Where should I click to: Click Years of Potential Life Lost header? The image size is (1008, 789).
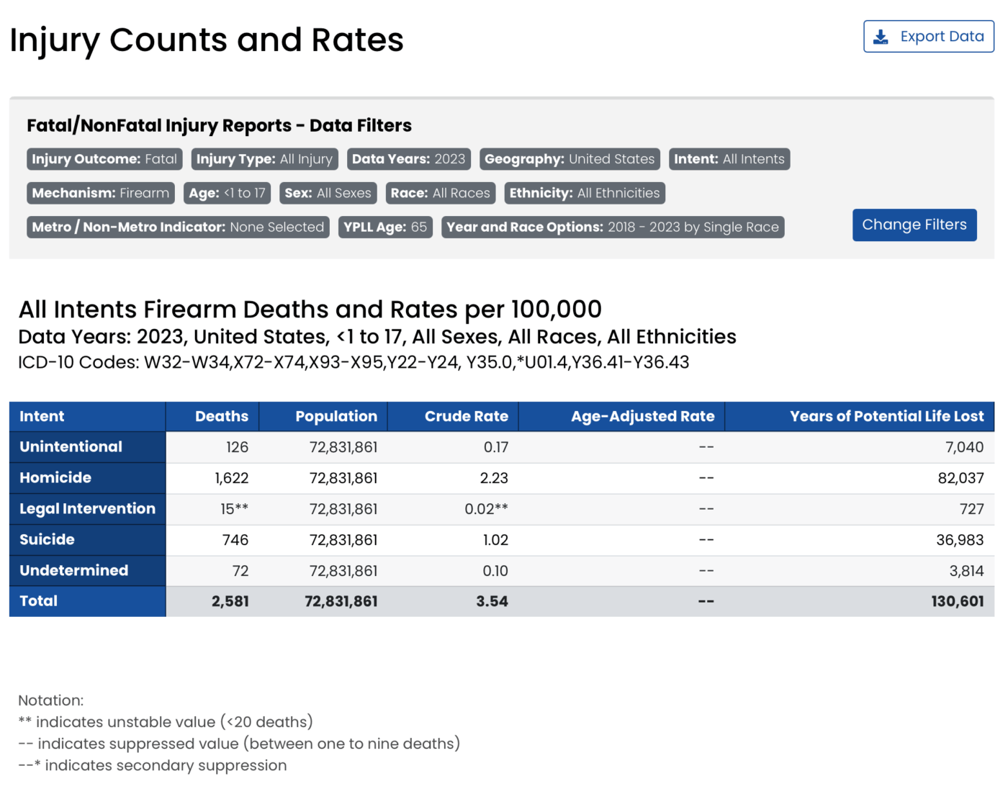[886, 416]
